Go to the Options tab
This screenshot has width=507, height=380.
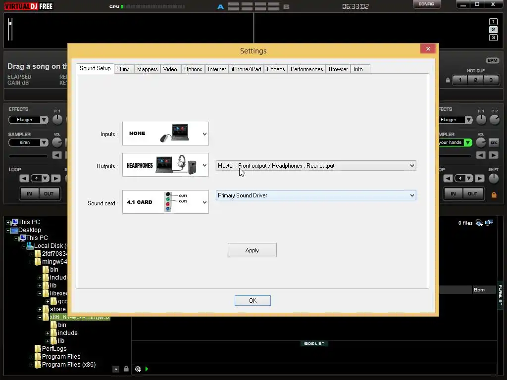(x=193, y=69)
